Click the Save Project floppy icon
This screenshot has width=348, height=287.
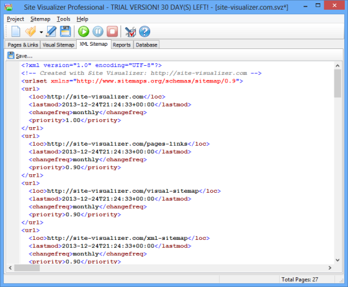click(65, 32)
